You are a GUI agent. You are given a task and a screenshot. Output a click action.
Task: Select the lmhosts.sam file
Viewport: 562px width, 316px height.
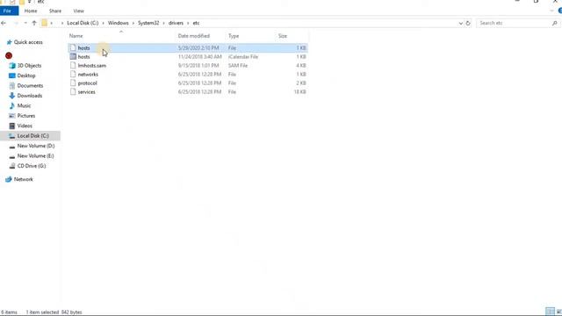click(188, 66)
